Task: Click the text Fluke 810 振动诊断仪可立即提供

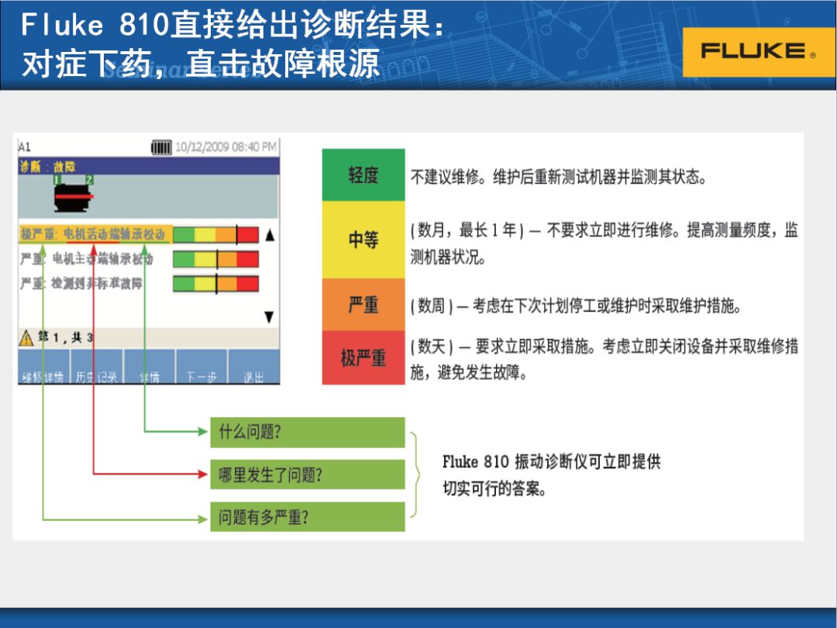Action: (552, 461)
